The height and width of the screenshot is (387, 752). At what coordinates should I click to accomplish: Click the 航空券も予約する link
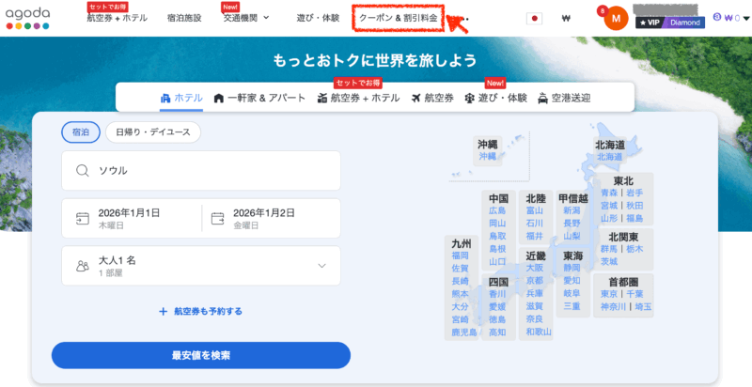[208, 311]
